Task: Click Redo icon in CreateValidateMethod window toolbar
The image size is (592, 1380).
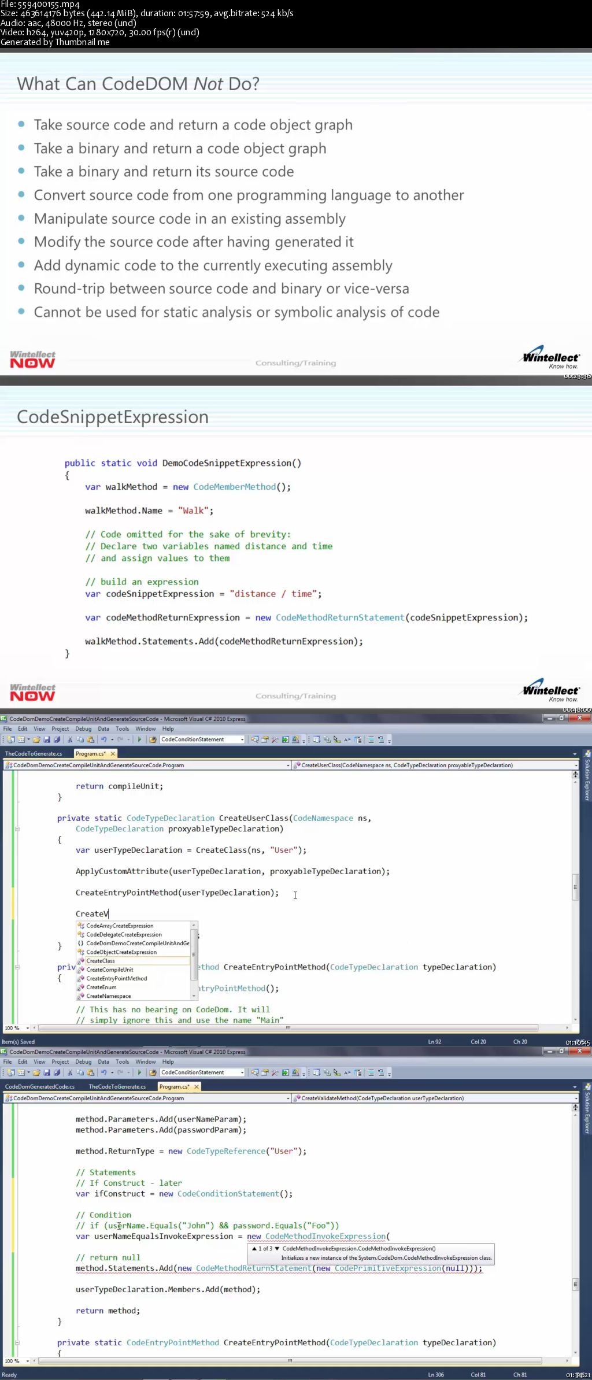Action: tap(120, 1072)
